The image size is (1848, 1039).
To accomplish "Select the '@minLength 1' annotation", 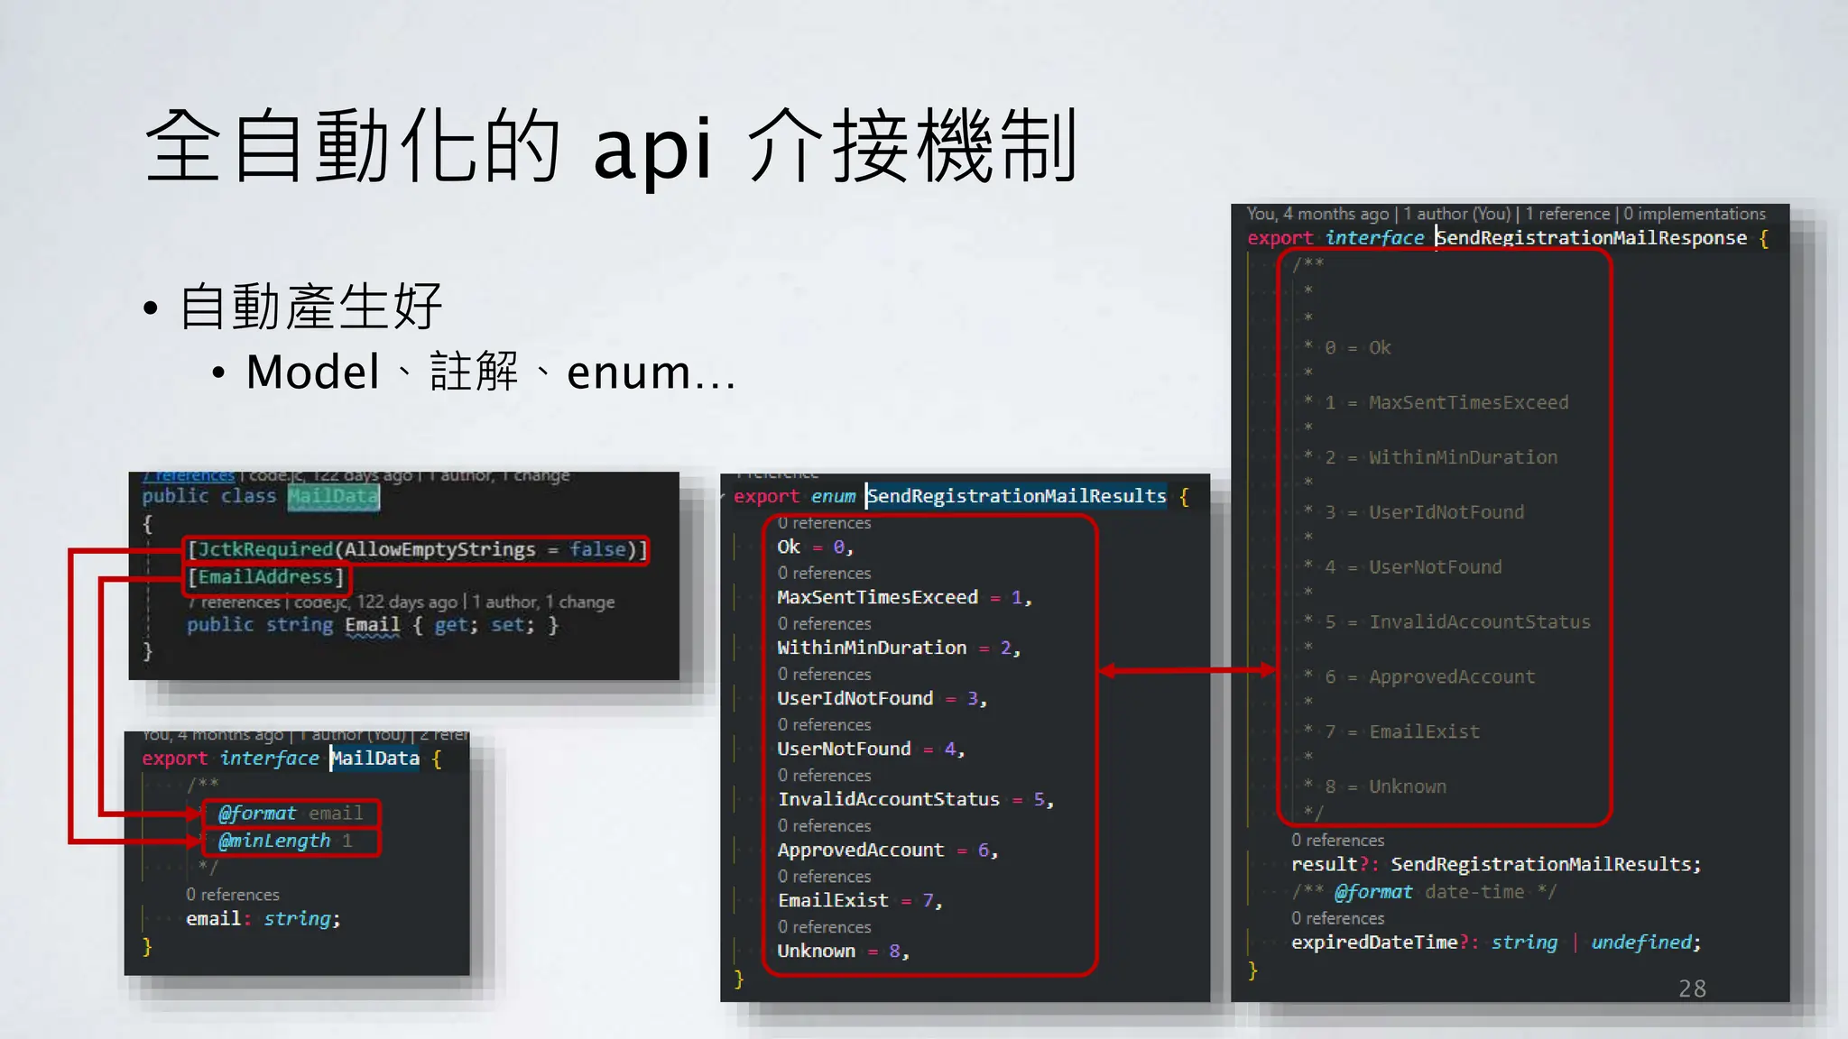I will pos(285,841).
